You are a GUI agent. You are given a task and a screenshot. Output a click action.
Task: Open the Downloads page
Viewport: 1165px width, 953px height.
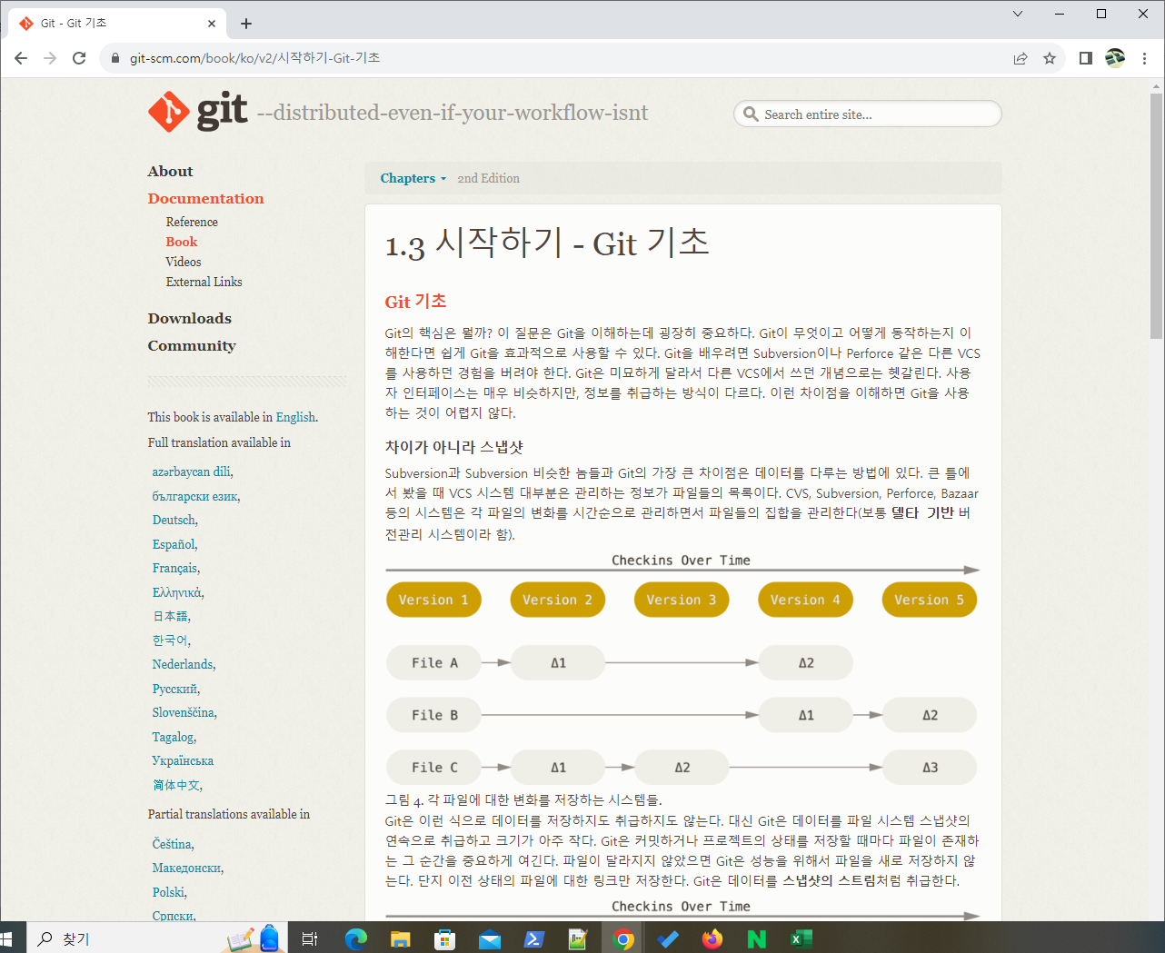tap(189, 318)
